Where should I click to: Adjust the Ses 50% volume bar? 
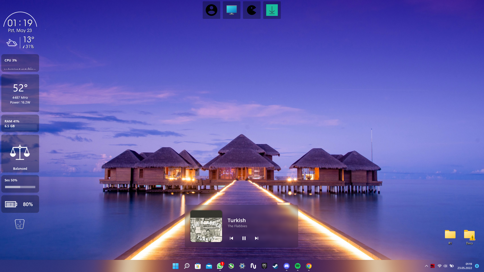click(x=20, y=187)
